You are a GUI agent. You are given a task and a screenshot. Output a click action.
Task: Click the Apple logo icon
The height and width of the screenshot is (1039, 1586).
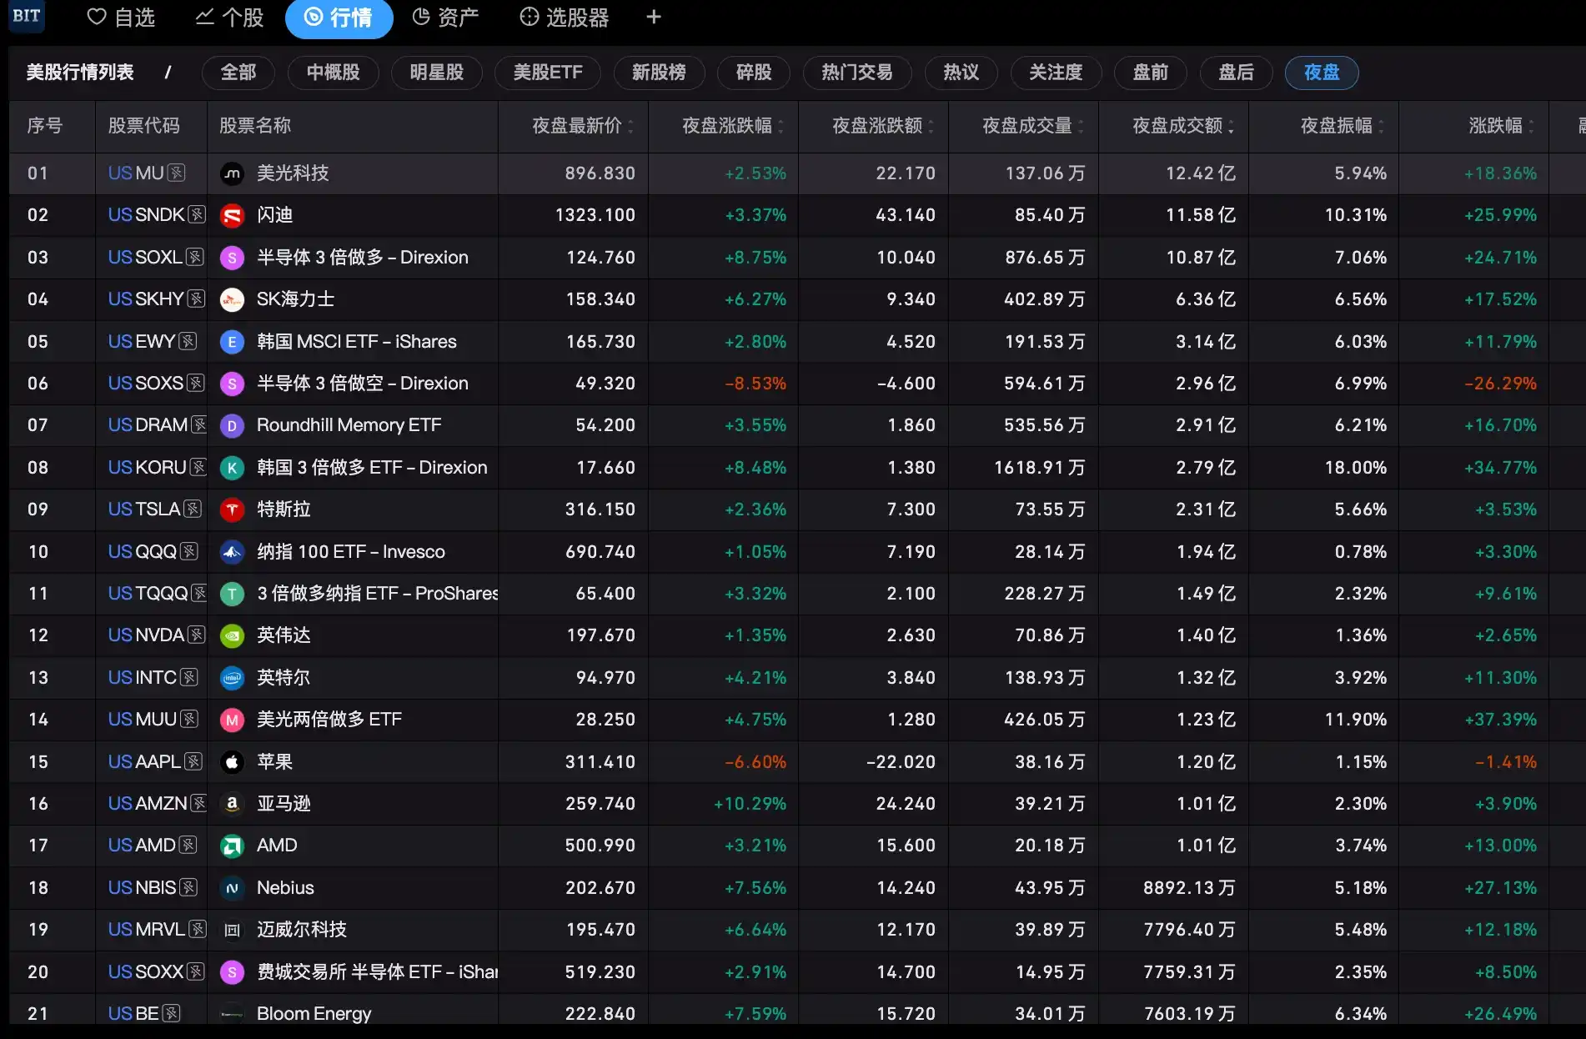point(232,762)
